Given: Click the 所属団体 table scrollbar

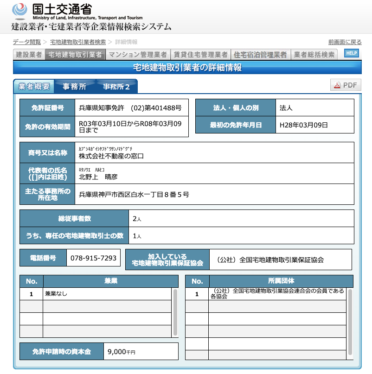Looking at the screenshot, I should tap(350, 324).
